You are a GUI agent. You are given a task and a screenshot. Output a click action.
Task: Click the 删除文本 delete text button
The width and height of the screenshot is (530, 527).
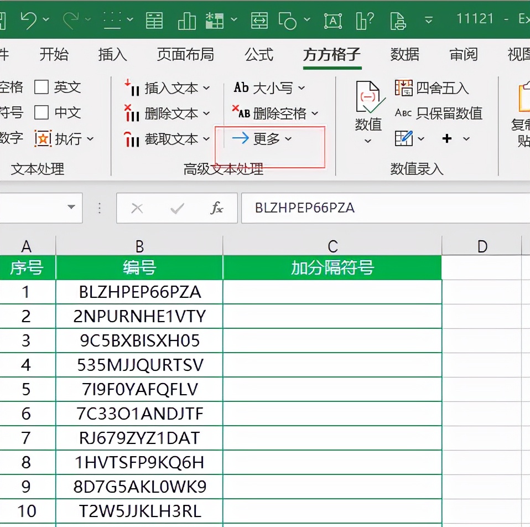[x=160, y=113]
